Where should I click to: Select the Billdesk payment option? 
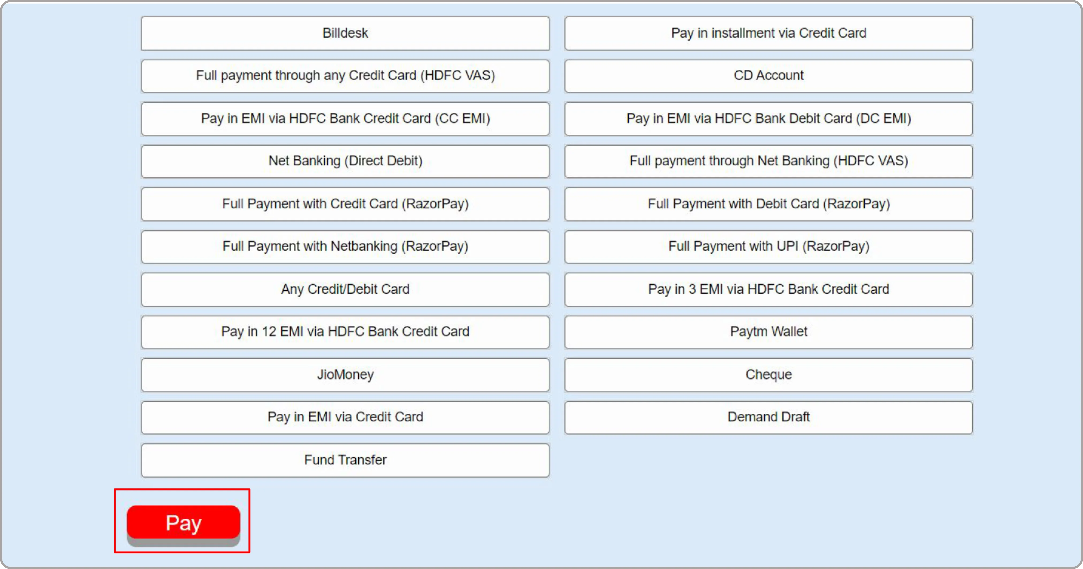click(345, 33)
